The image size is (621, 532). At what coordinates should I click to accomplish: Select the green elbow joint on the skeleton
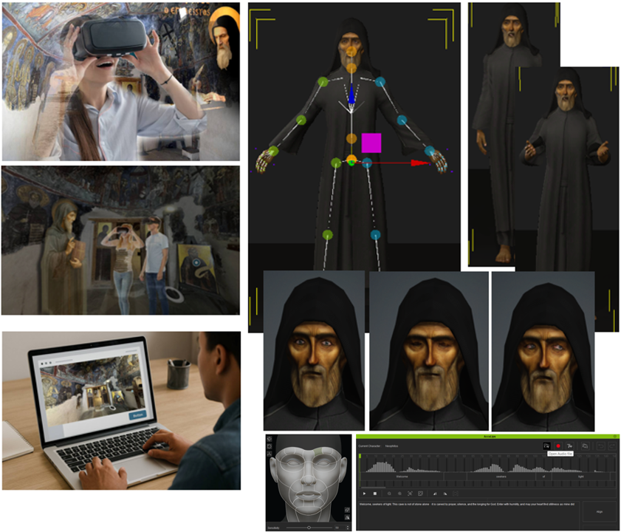pos(301,120)
